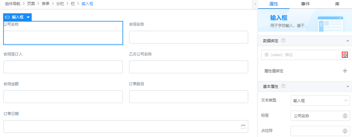This screenshot has height=137, width=352.
Task: Click the 合同金额 input field
Action: pos(63,97)
